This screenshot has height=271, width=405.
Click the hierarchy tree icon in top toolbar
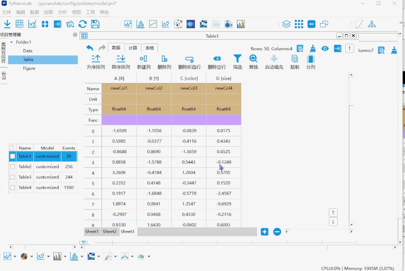372,24
